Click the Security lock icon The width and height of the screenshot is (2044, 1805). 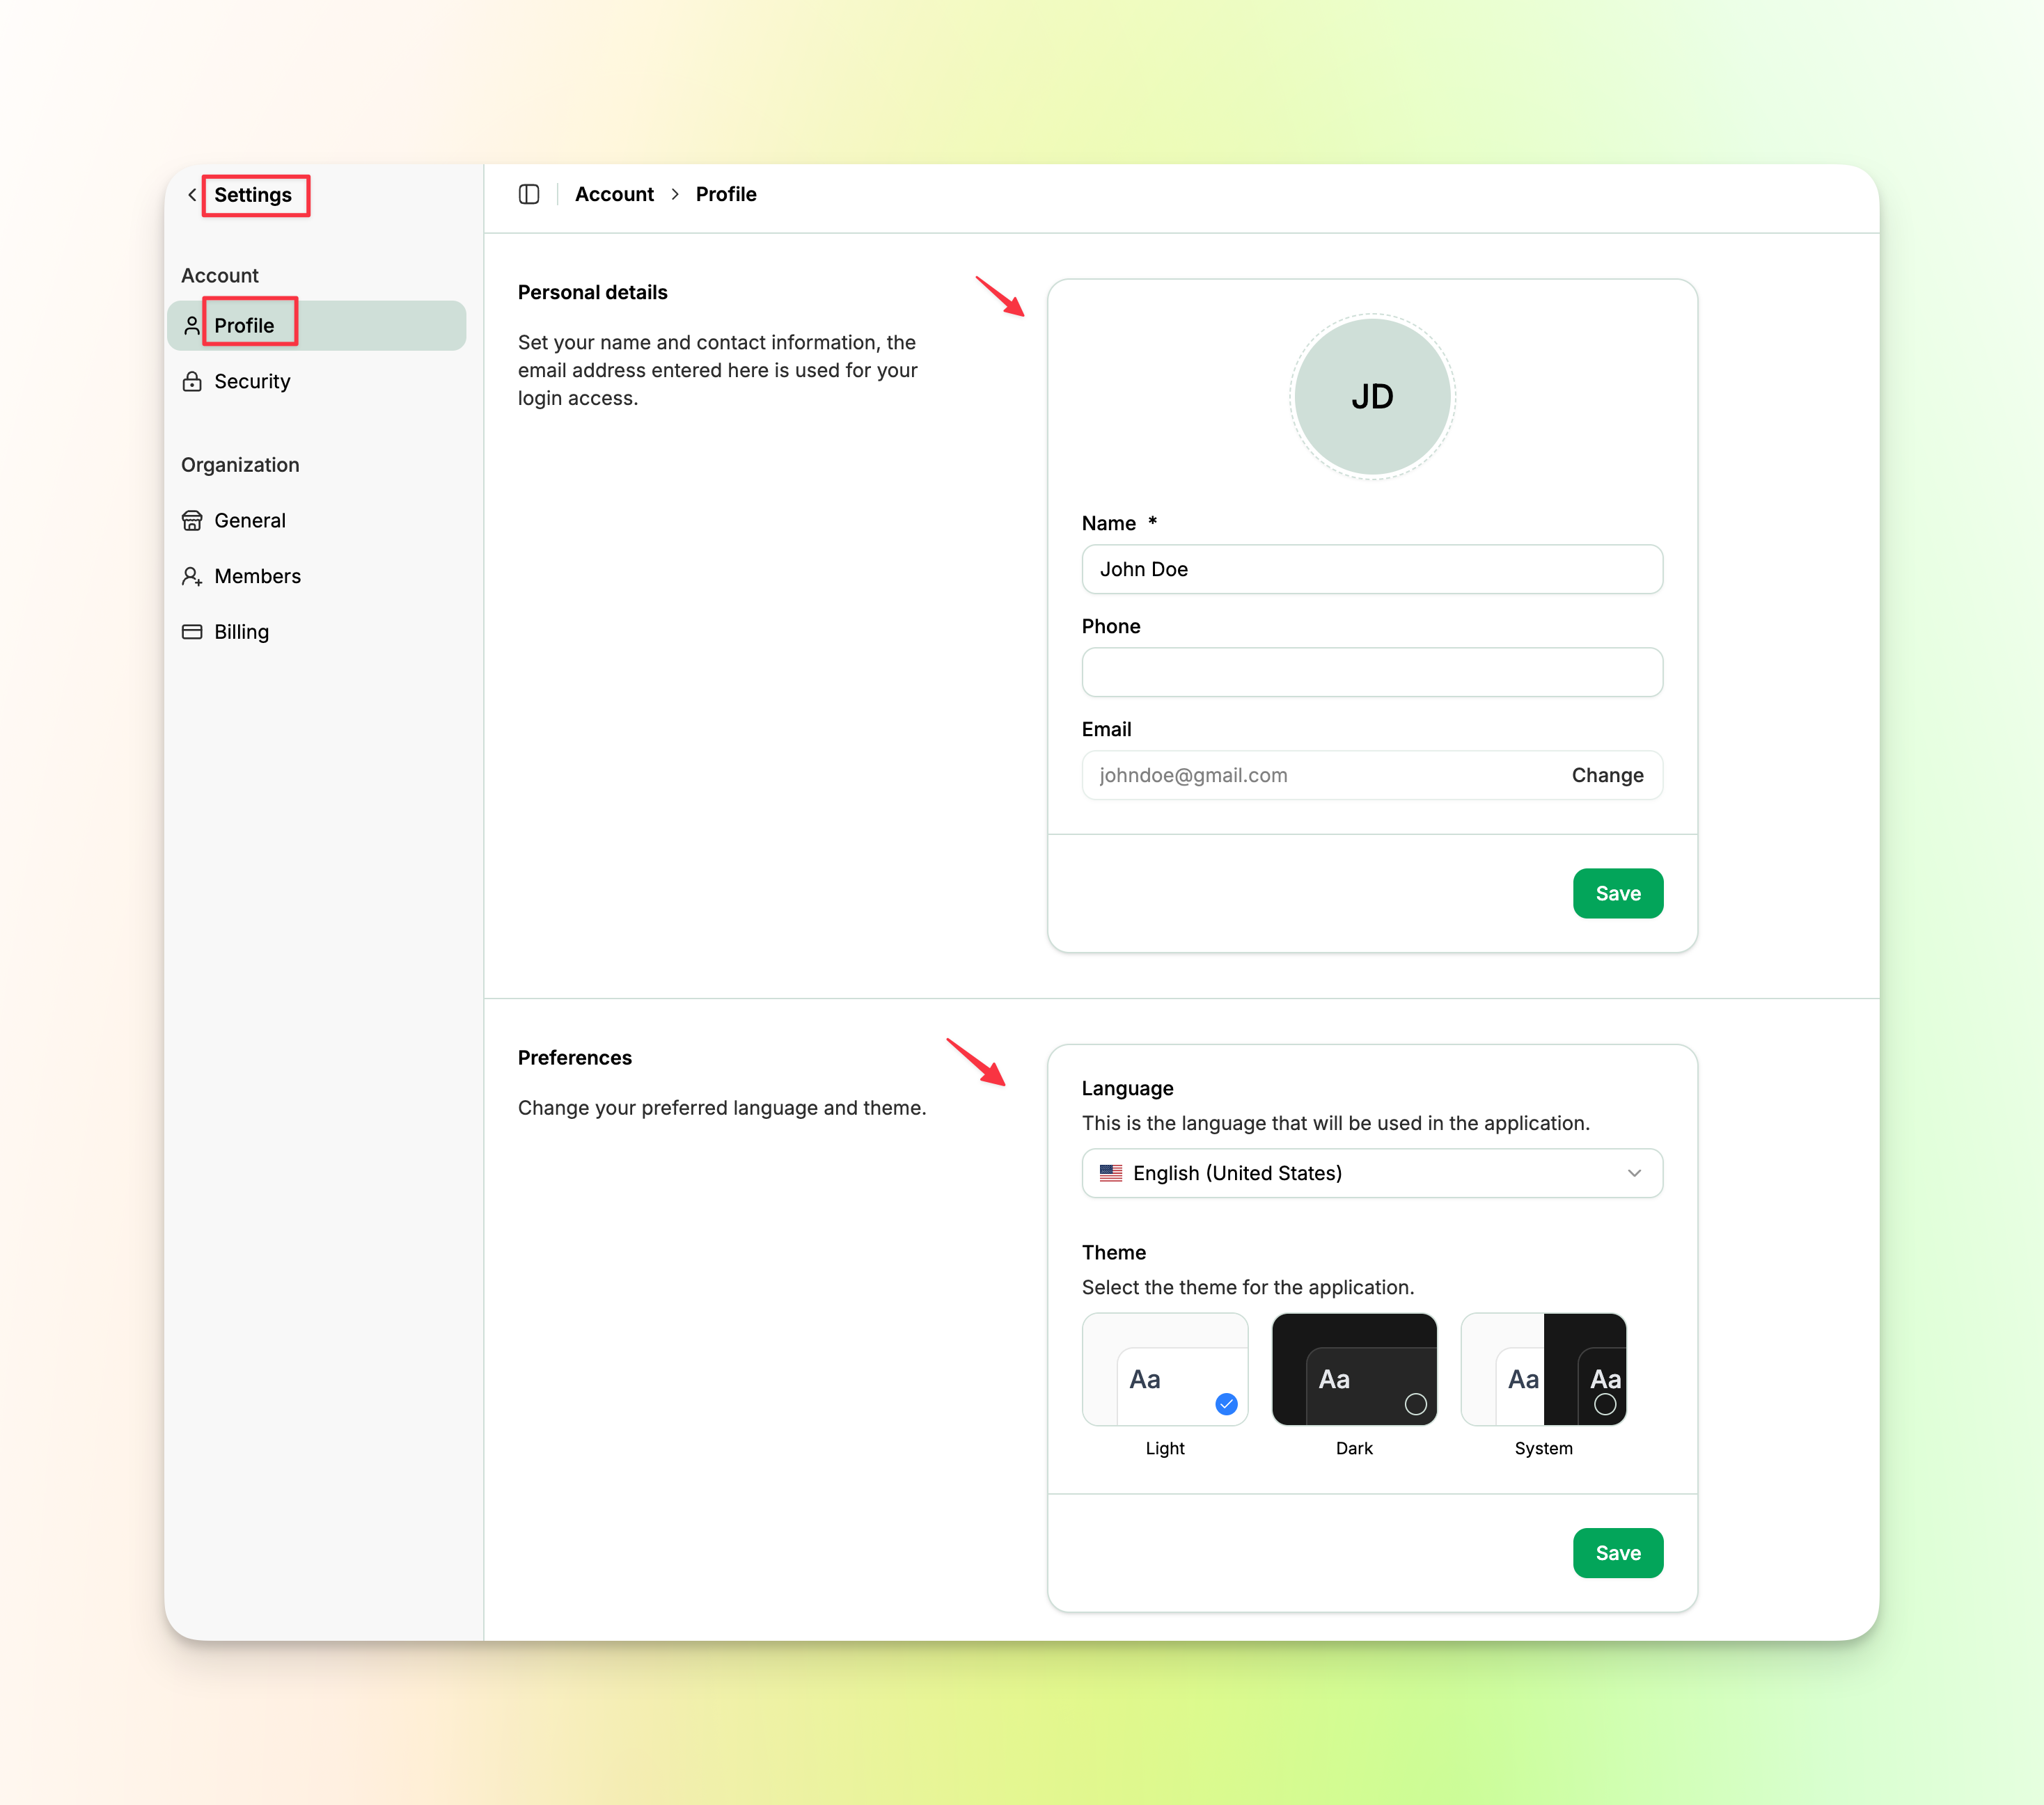[x=192, y=382]
